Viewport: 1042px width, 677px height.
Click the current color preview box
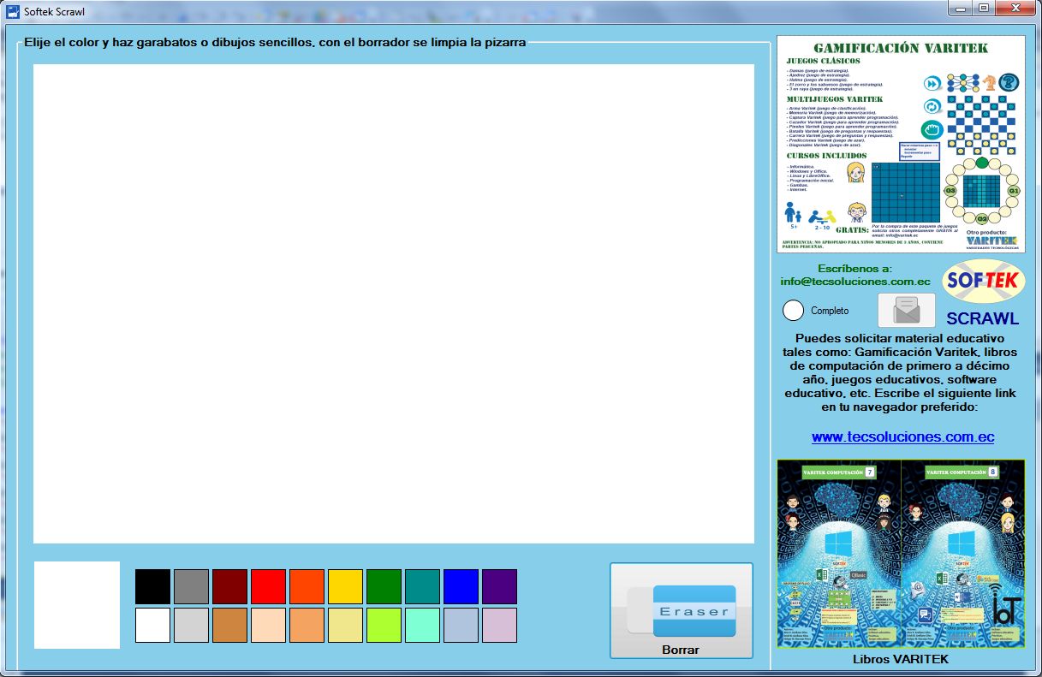coord(77,605)
